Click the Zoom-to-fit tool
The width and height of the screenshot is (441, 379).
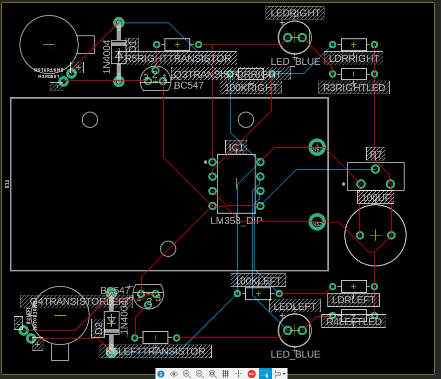click(x=212, y=374)
